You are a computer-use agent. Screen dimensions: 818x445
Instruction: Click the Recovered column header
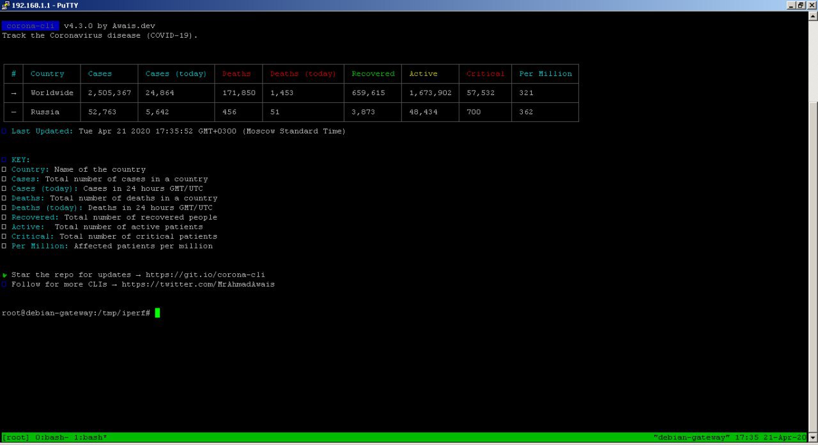point(373,74)
